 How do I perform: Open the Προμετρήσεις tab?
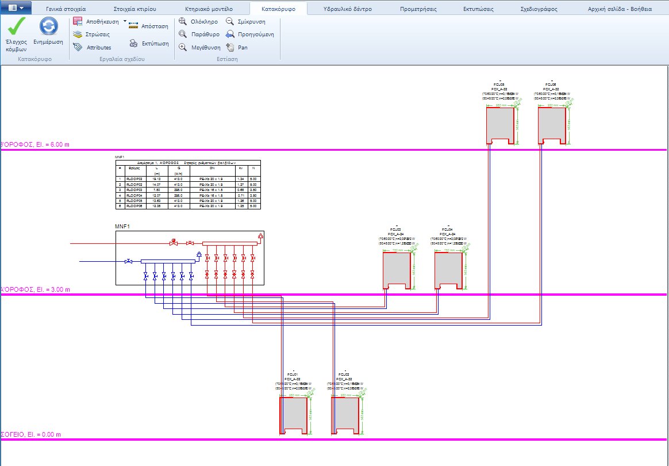pyautogui.click(x=418, y=7)
